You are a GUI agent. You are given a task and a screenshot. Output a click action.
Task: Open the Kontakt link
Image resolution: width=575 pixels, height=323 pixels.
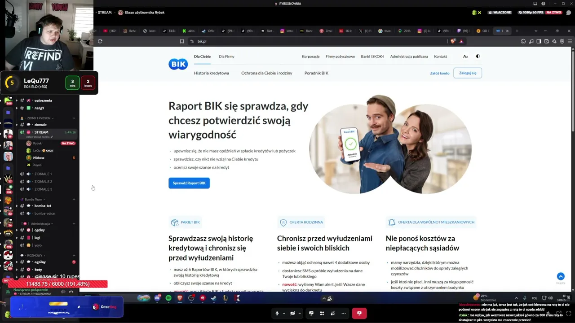(x=440, y=57)
